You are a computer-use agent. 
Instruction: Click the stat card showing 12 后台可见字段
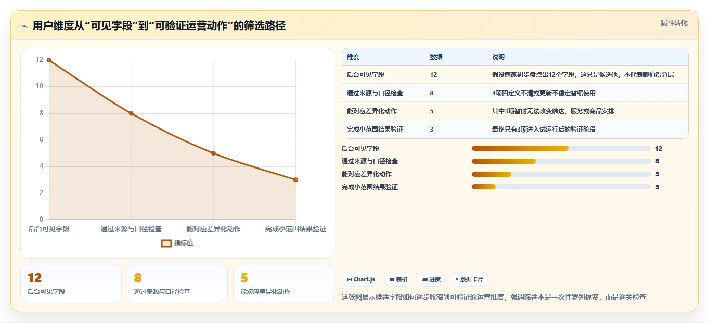point(71,283)
